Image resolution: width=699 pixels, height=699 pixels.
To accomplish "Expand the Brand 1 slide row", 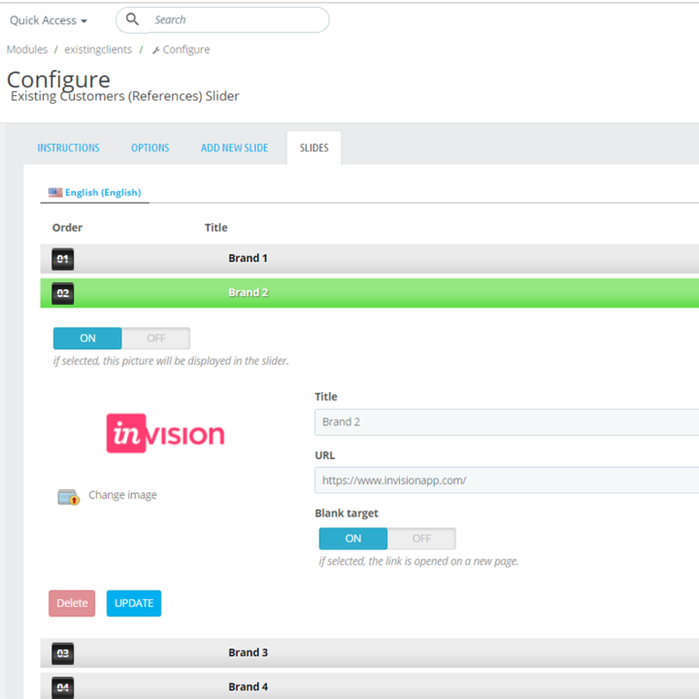I will 370,258.
